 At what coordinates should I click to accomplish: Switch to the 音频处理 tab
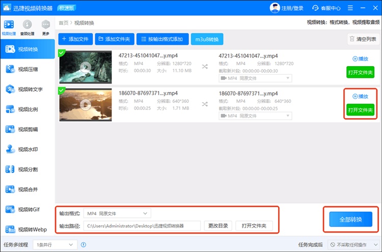pos(27,27)
